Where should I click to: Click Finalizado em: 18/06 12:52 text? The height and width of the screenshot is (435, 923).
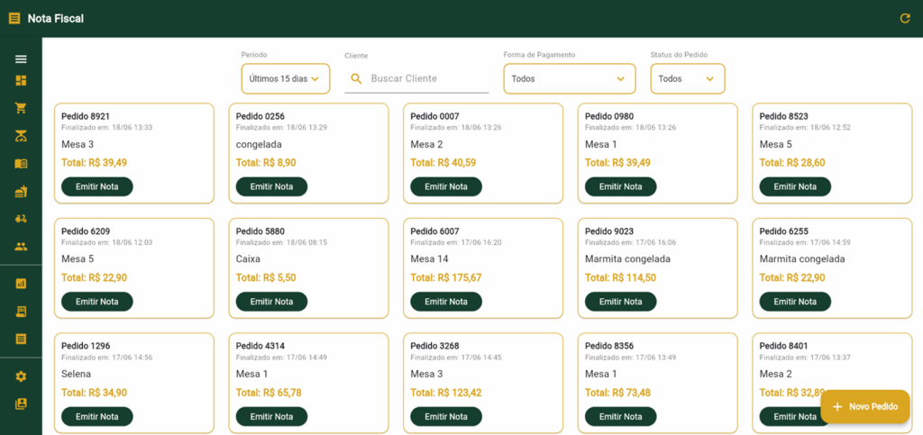click(x=805, y=128)
